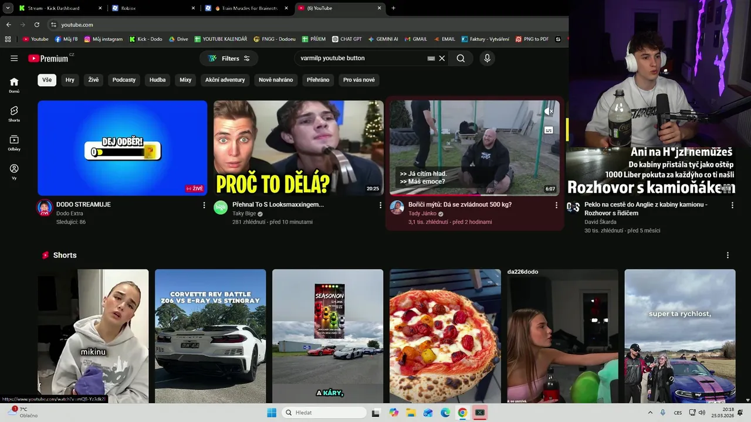Select the Hudba filter chip
This screenshot has height=422, width=751.
157,80
